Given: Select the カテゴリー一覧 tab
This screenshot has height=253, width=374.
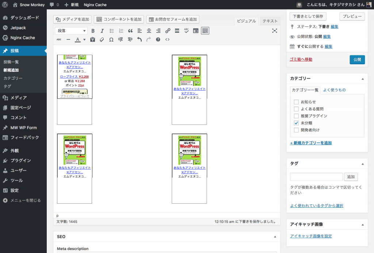Looking at the screenshot, I should coord(305,90).
